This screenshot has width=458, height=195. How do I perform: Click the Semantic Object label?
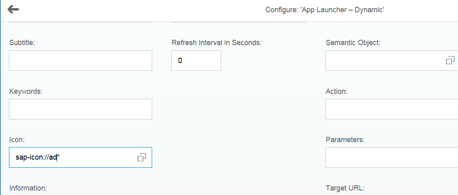coord(353,43)
